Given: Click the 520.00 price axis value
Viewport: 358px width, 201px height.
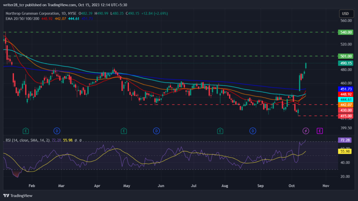Looking at the screenshot, I should pyautogui.click(x=346, y=44).
